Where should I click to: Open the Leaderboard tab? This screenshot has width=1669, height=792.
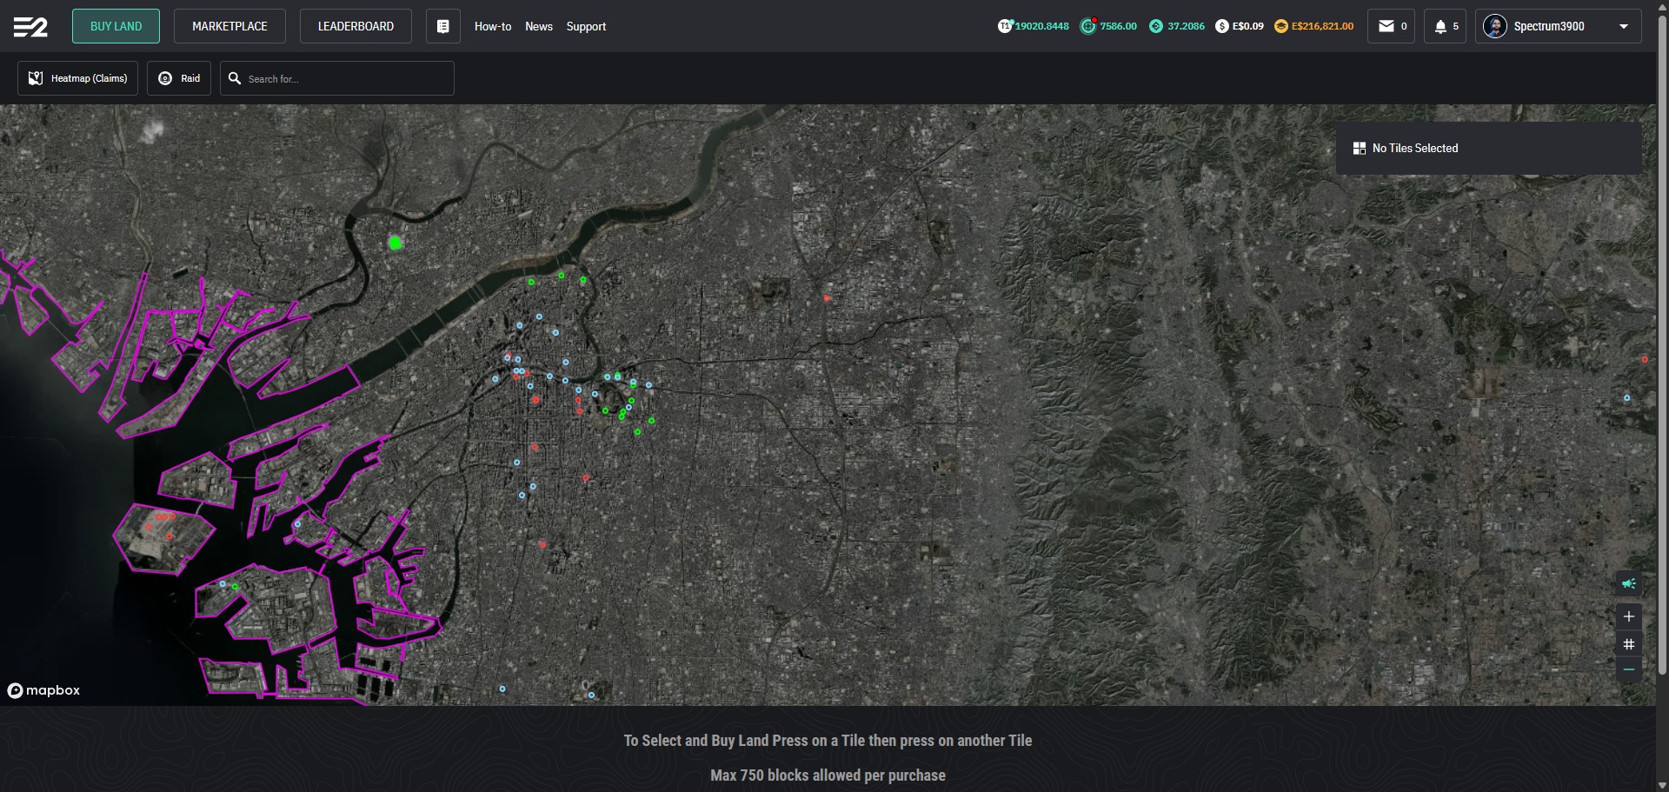point(356,27)
